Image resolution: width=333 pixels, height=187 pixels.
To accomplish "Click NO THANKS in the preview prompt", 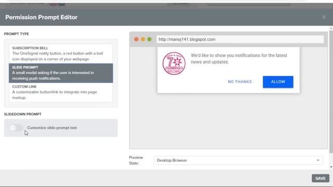I will [x=240, y=82].
